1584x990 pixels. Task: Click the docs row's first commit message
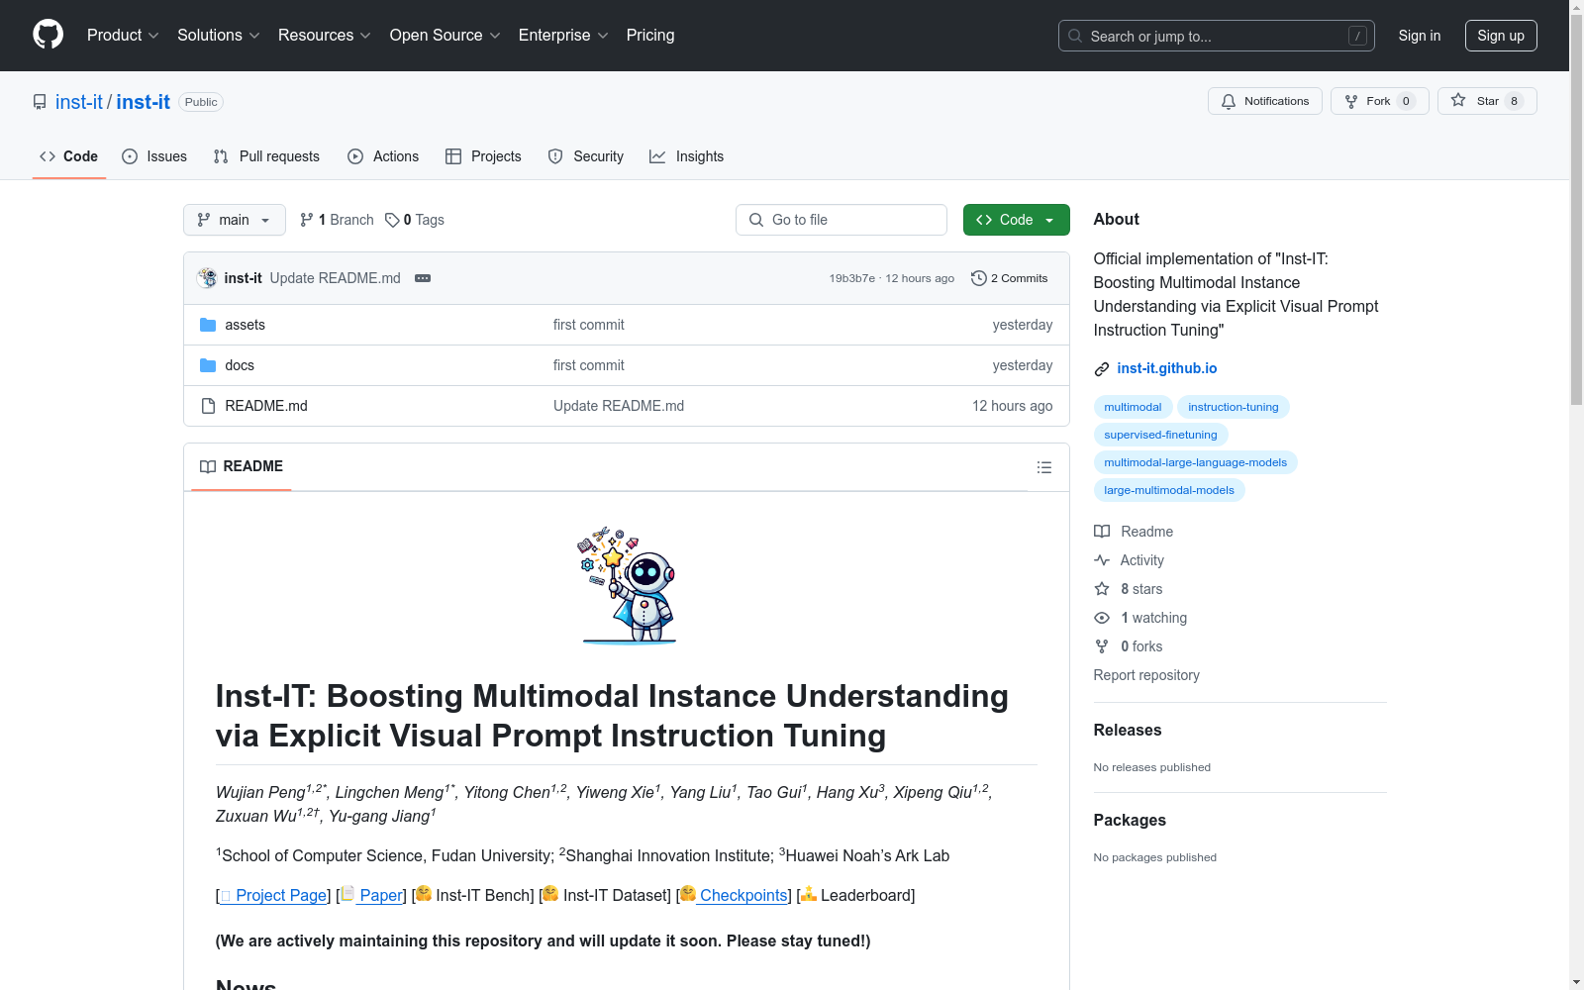(589, 365)
